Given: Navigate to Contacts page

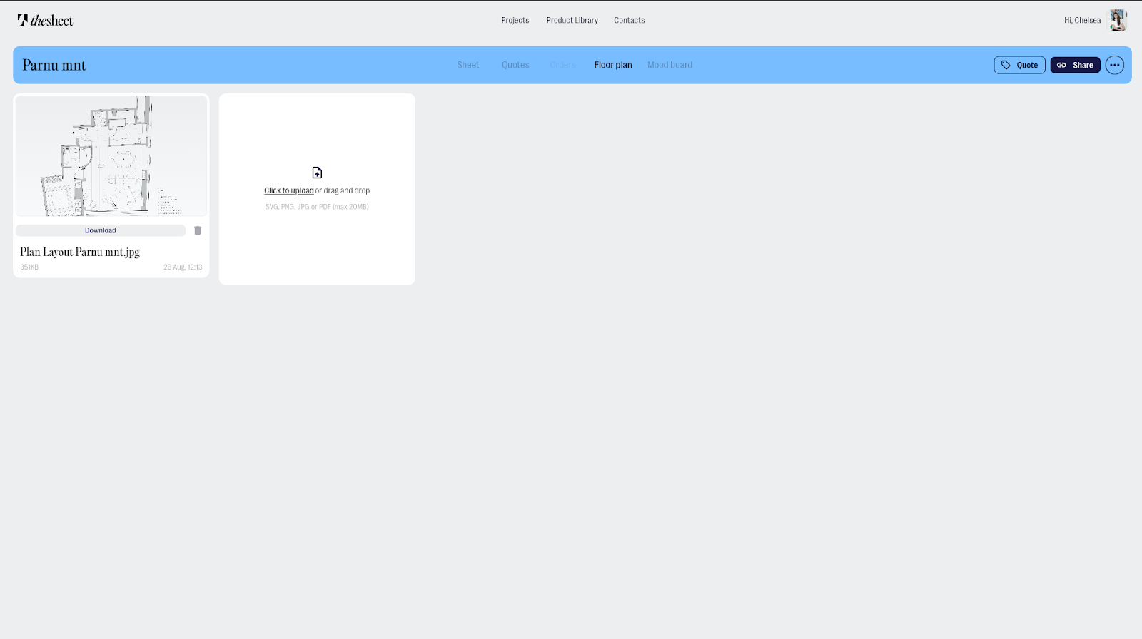Looking at the screenshot, I should (630, 20).
